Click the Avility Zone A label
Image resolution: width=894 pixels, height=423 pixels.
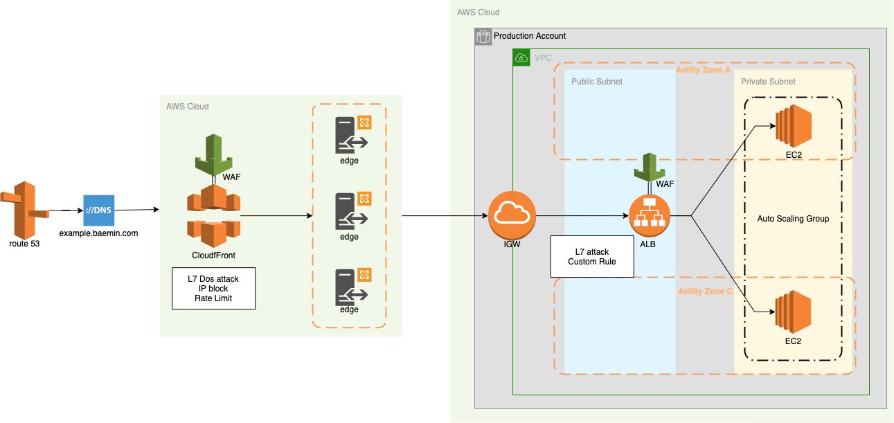coord(704,71)
